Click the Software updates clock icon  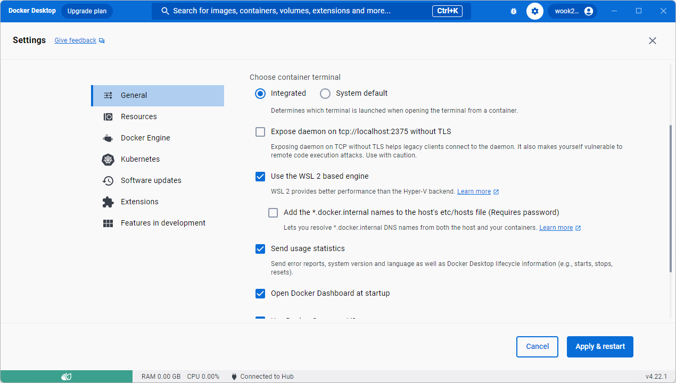point(108,180)
